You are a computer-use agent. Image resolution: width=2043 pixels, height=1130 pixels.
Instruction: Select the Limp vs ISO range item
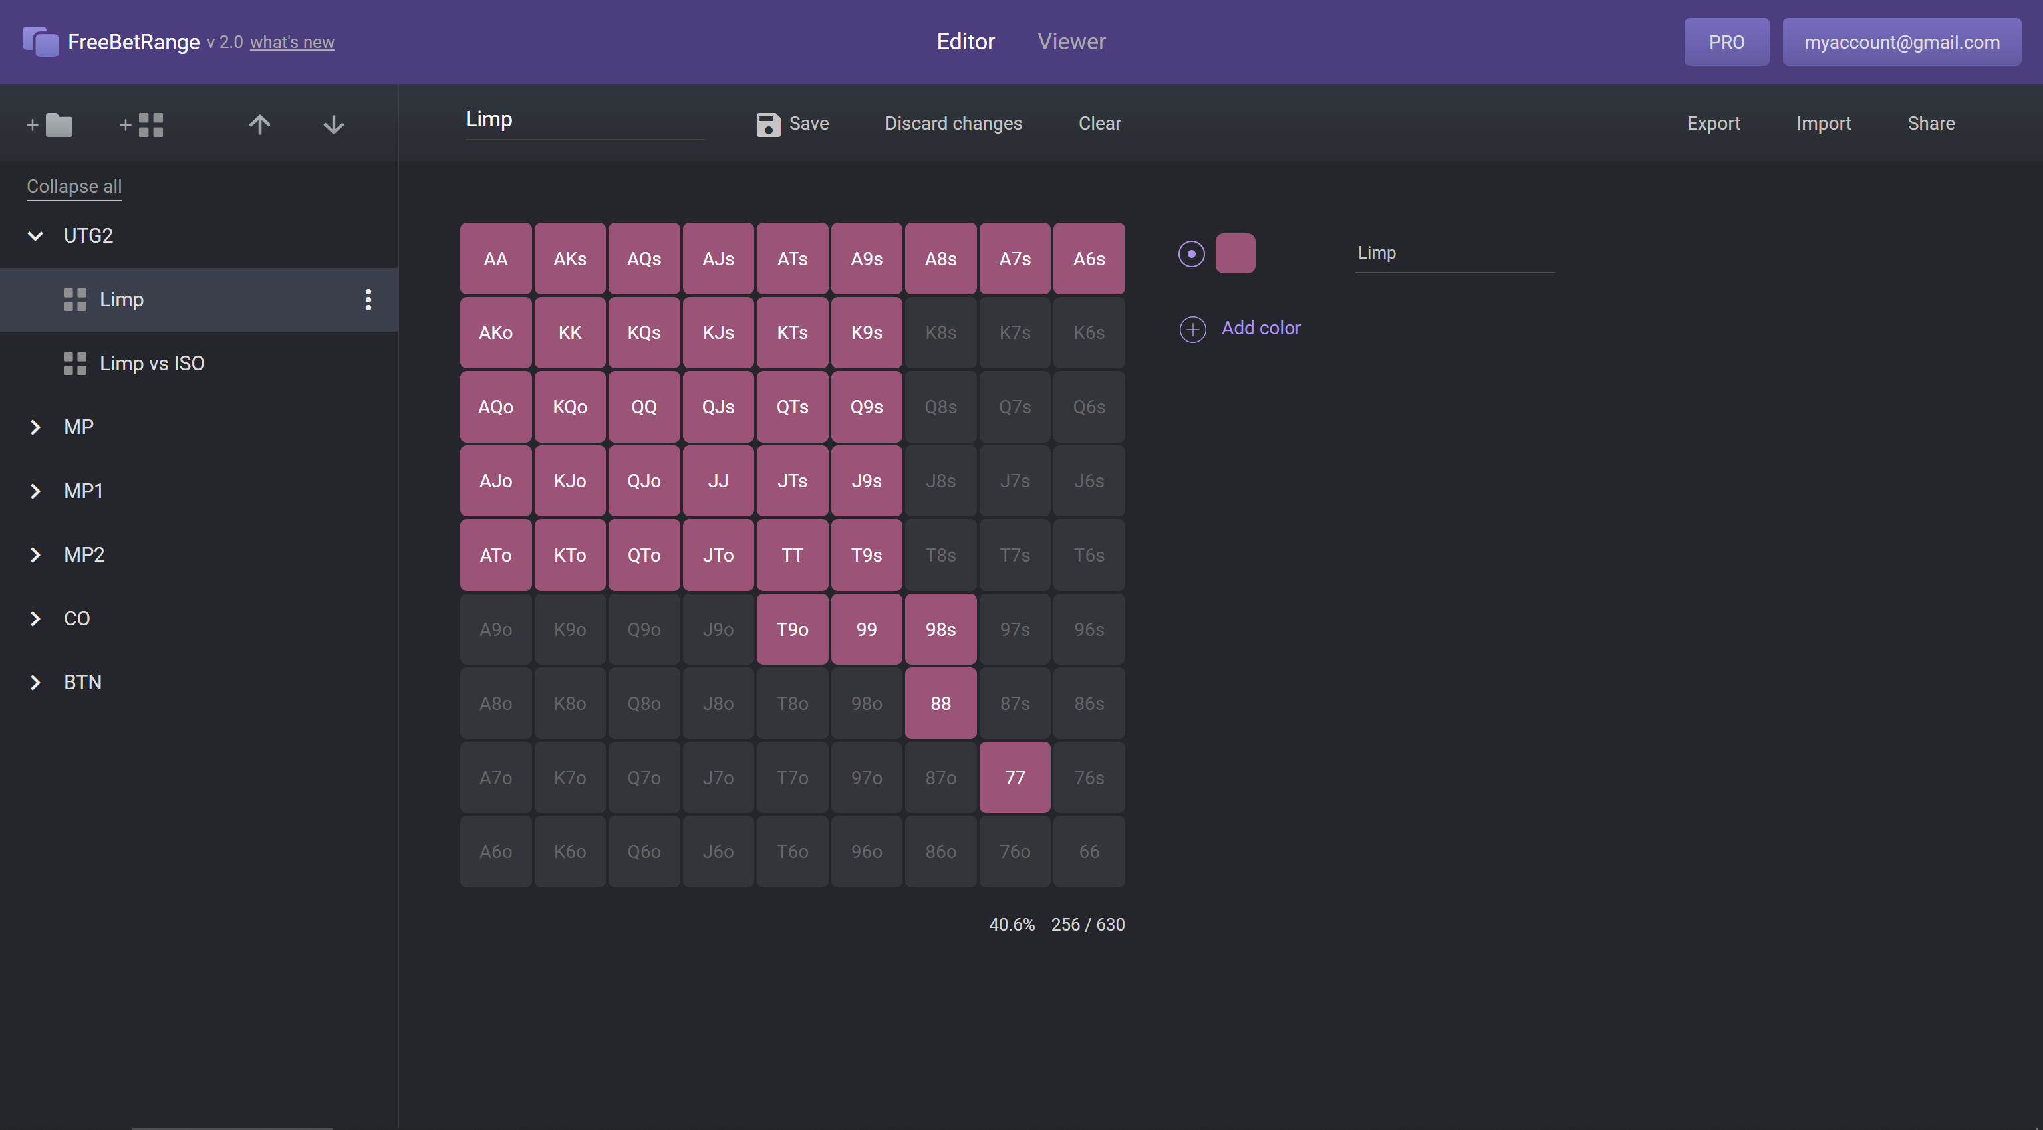point(150,362)
